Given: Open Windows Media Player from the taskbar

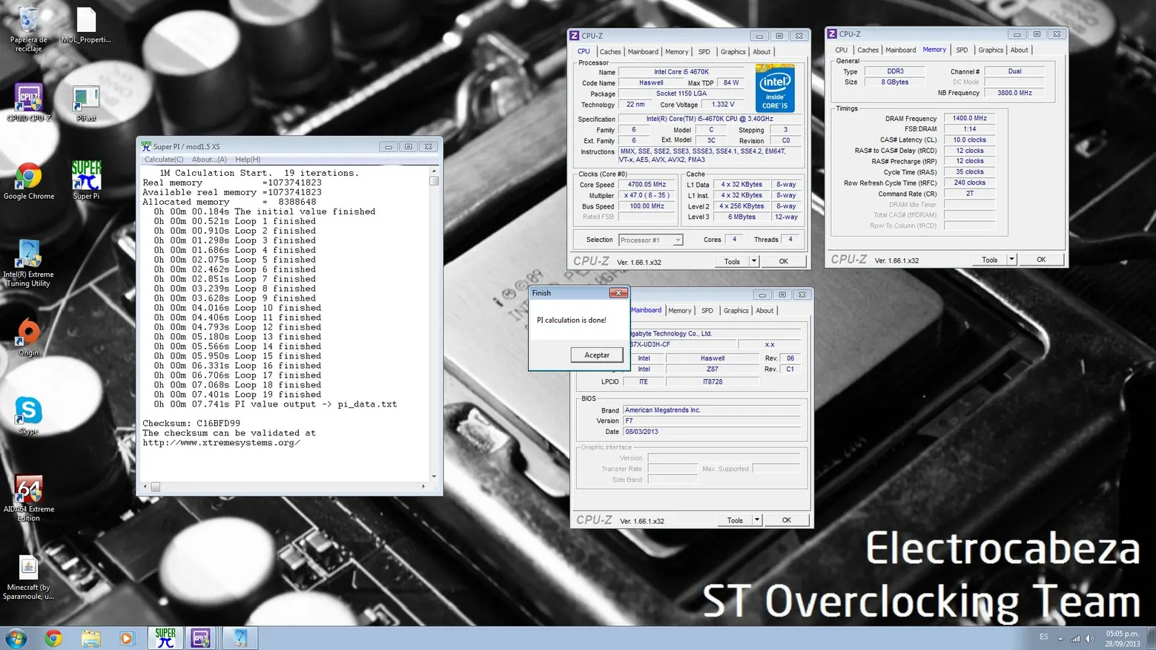Looking at the screenshot, I should tap(127, 638).
